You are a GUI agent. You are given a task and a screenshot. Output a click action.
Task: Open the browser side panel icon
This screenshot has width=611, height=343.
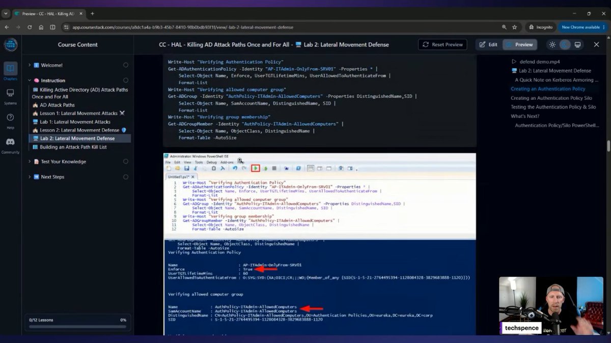[x=52, y=27]
